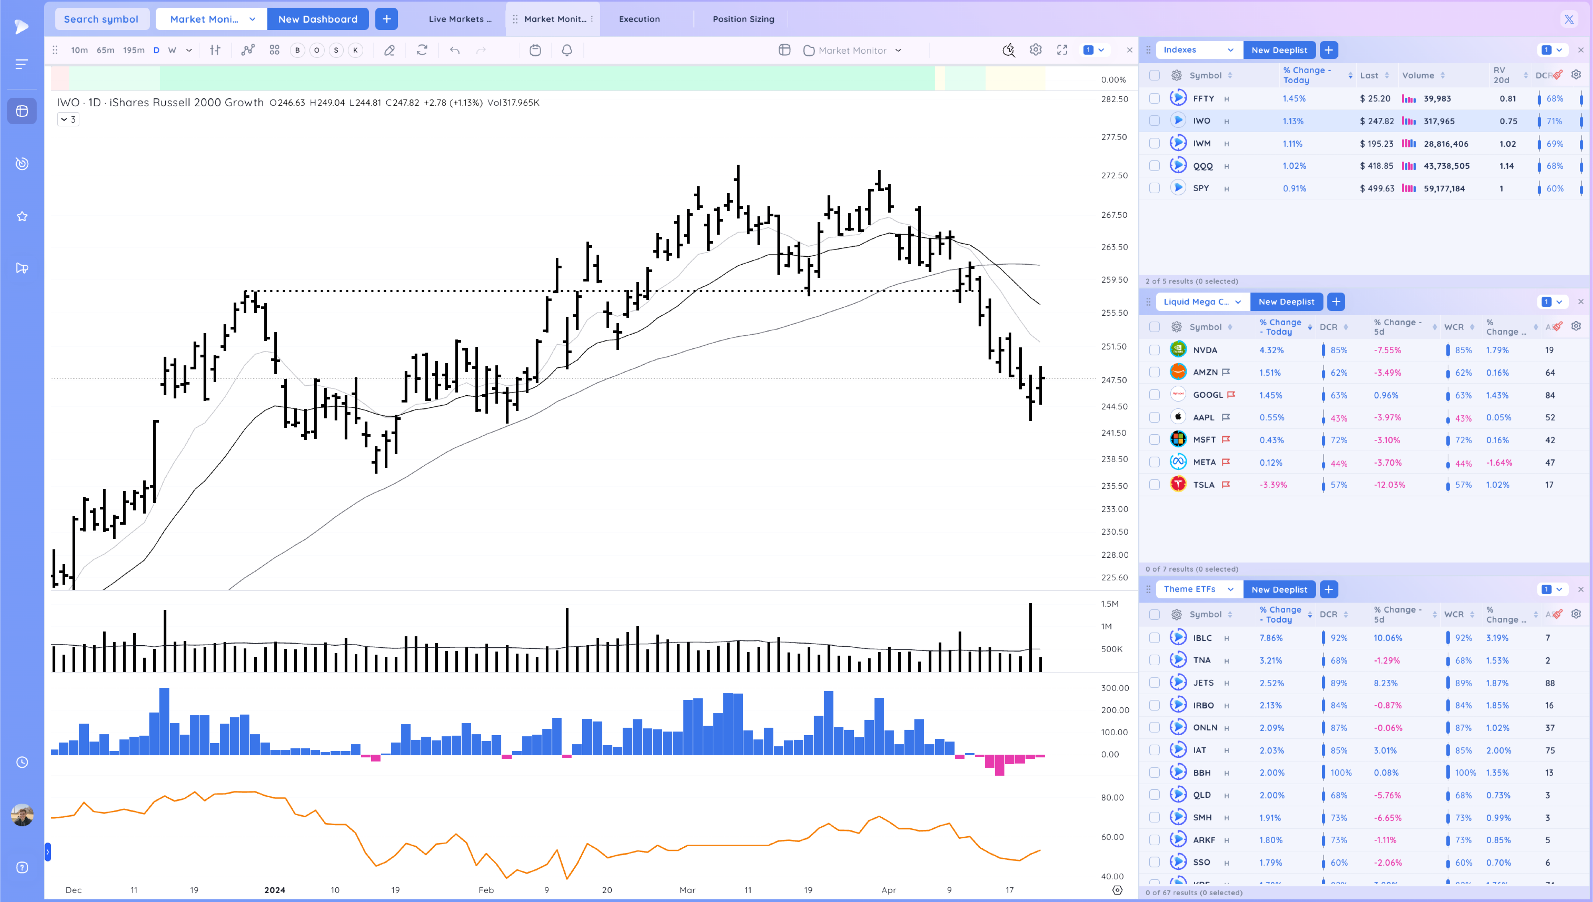Play the IWO symbol row icon
The width and height of the screenshot is (1593, 902).
tap(1178, 121)
